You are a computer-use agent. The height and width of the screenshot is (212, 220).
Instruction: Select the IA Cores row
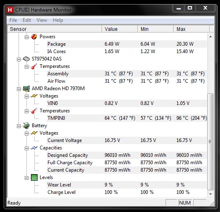[127, 51]
